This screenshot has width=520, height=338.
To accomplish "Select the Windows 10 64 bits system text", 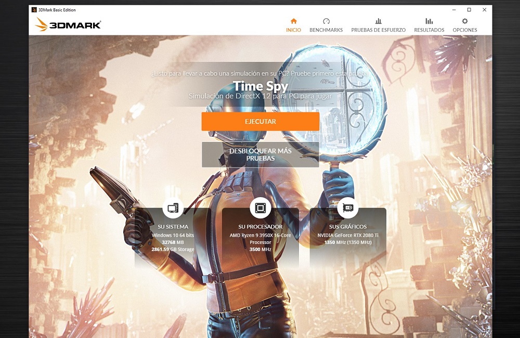I will click(173, 235).
